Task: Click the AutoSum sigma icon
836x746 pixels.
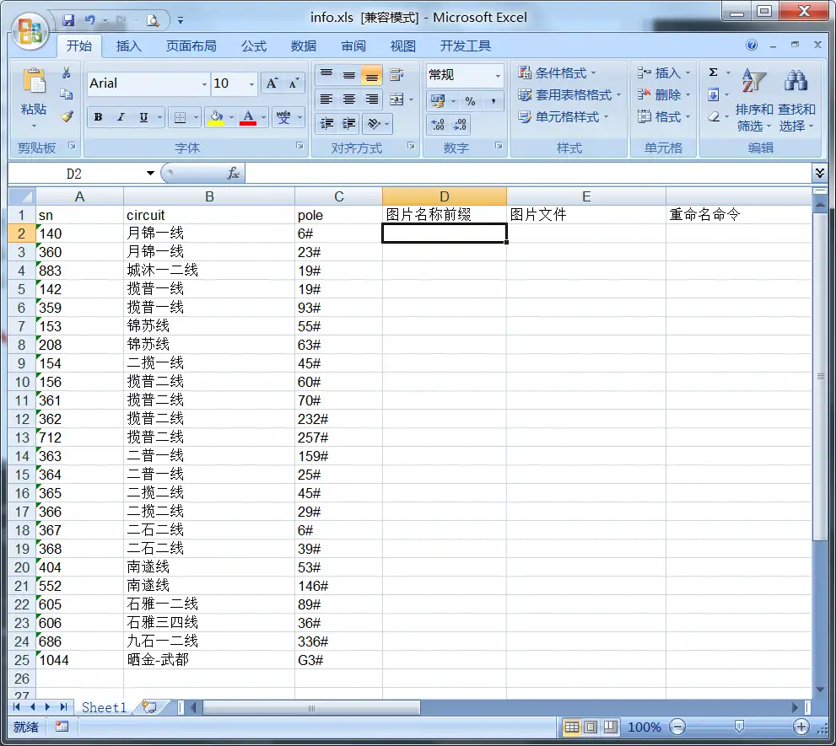Action: pyautogui.click(x=714, y=73)
